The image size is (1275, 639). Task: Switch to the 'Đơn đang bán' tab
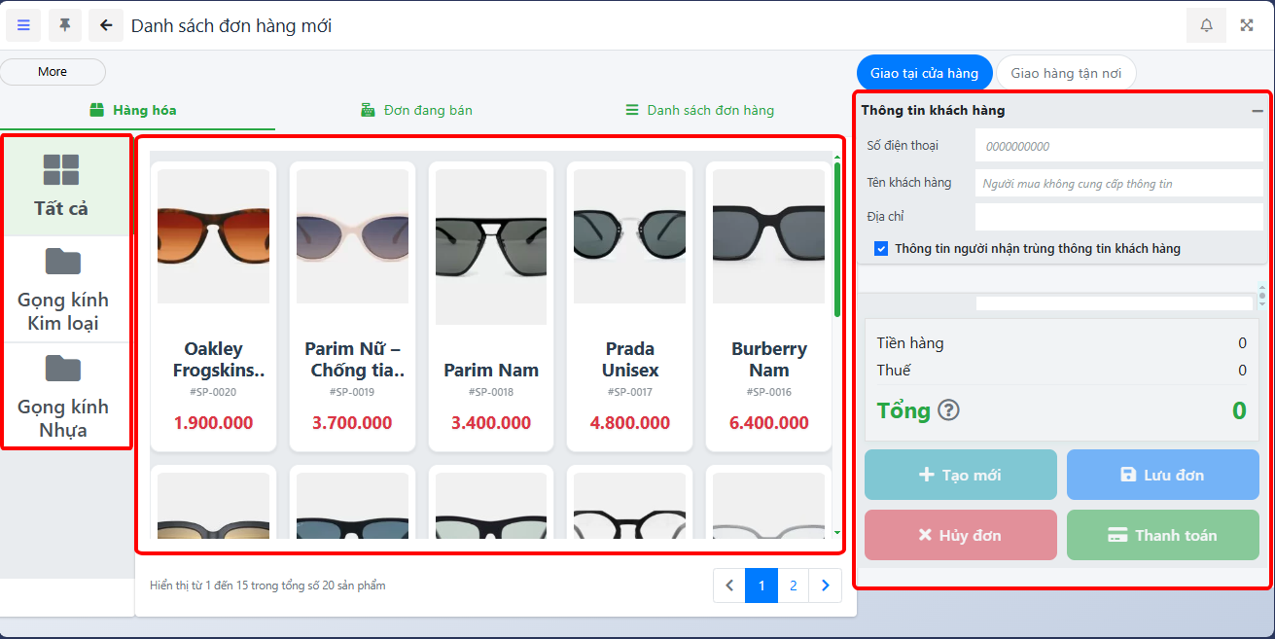point(416,110)
